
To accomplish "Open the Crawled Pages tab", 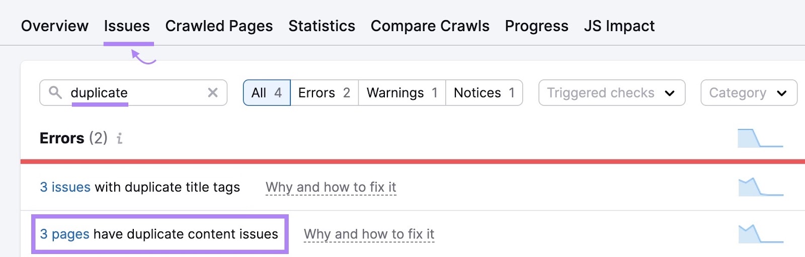I will click(219, 26).
